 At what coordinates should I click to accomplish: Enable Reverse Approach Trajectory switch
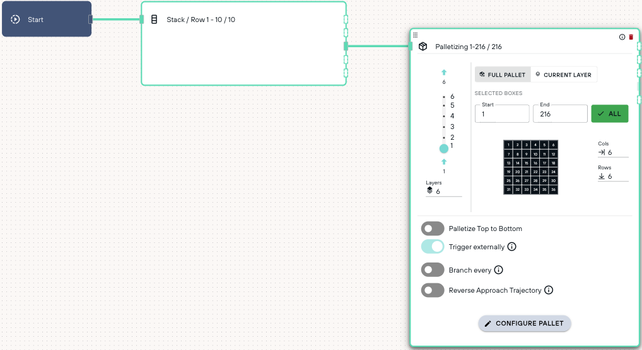pyautogui.click(x=433, y=290)
